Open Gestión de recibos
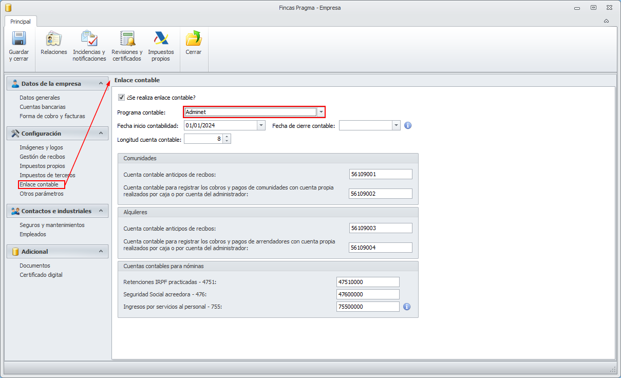 point(42,157)
